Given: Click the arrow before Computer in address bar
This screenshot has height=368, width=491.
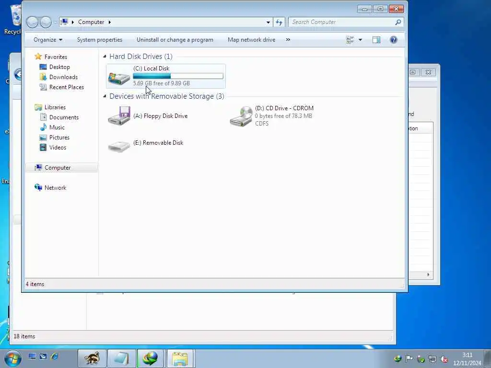Looking at the screenshot, I should pyautogui.click(x=73, y=22).
